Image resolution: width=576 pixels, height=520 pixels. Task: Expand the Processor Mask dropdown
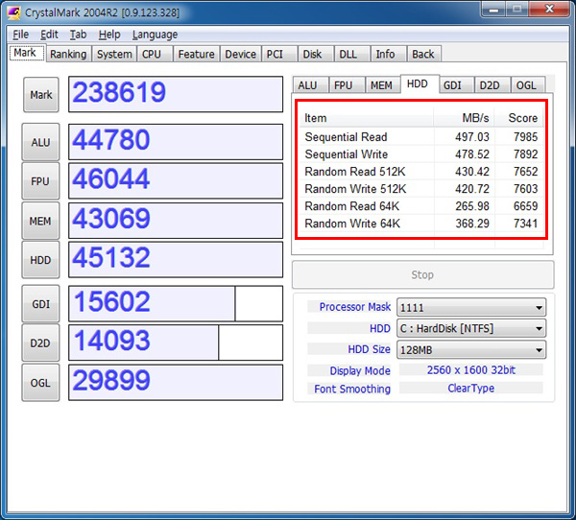coord(471,307)
